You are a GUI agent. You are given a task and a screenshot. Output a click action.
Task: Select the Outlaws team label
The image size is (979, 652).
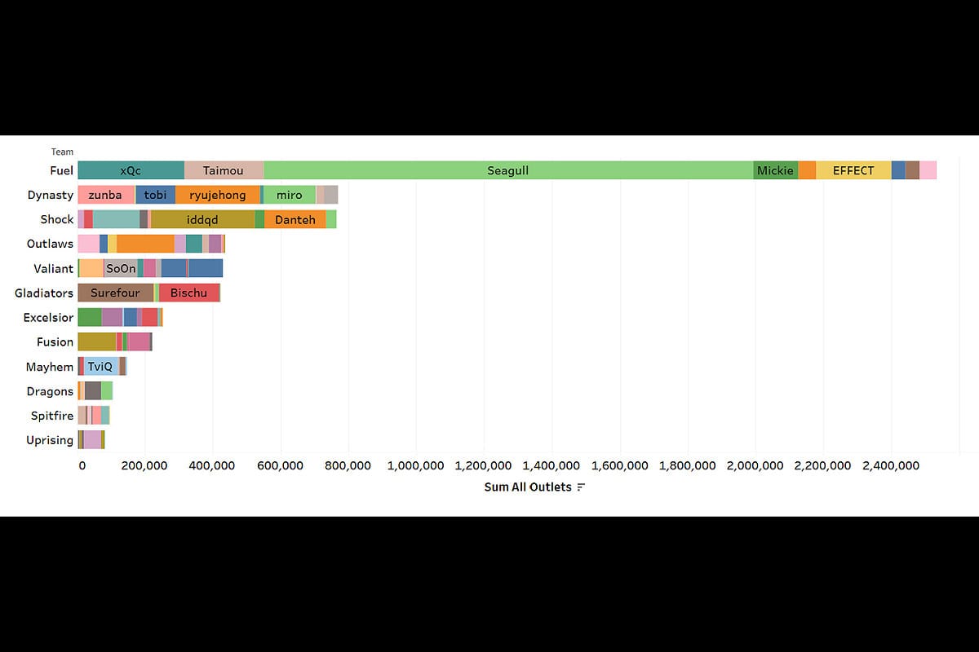point(51,244)
